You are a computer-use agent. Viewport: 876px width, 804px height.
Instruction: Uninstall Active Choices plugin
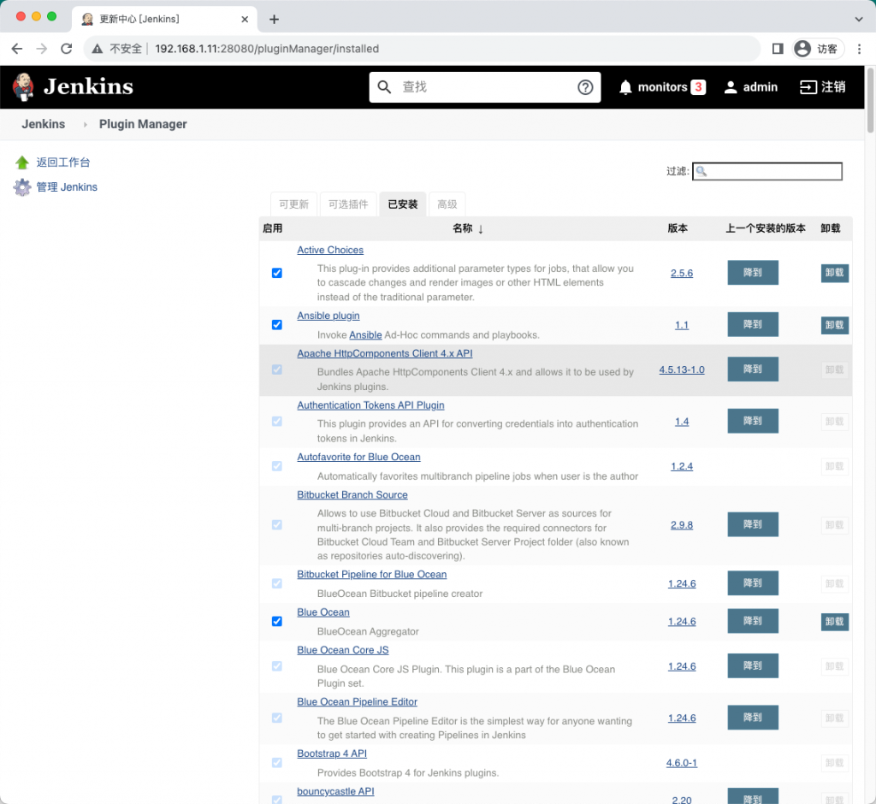click(x=835, y=273)
